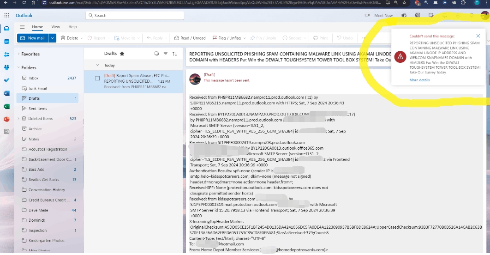Open the Inspection folder
The image size is (490, 255).
pos(47,231)
